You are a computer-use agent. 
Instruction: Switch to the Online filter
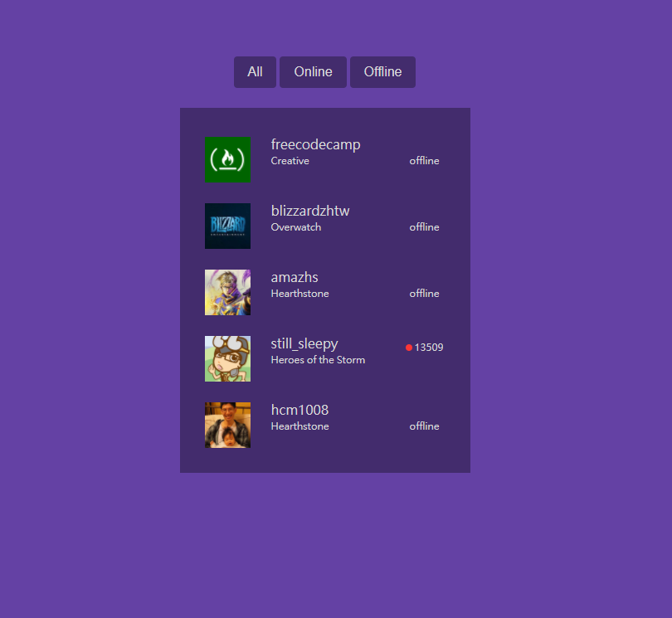(x=313, y=71)
